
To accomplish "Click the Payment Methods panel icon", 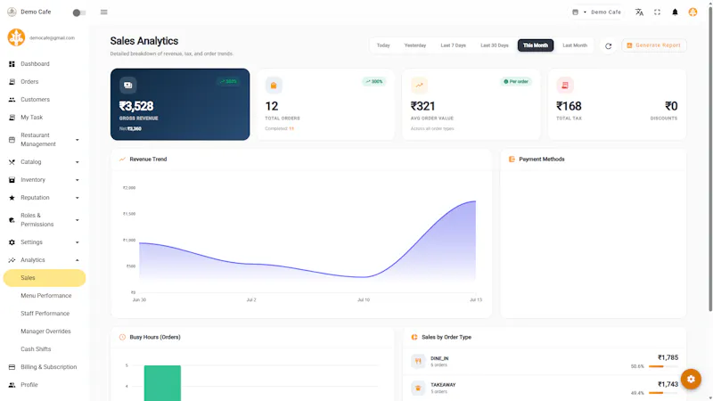I will coord(512,160).
